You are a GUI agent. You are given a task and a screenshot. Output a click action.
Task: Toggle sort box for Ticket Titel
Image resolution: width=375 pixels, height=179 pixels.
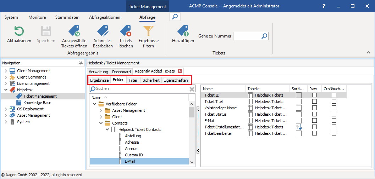pos(299,102)
